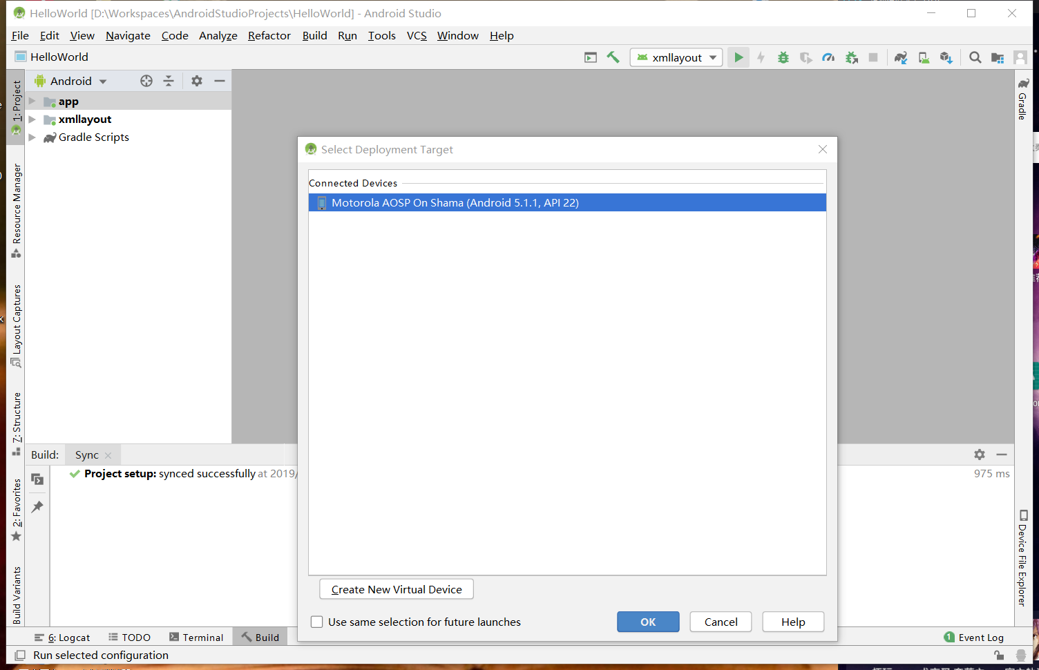
Task: Open the Terminal tool window
Action: pos(196,638)
